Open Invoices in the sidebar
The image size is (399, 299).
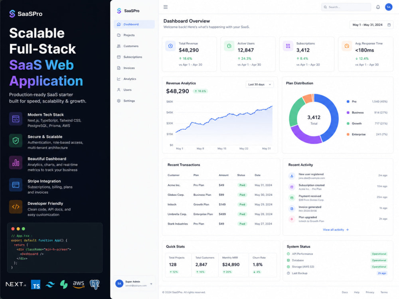click(134, 68)
